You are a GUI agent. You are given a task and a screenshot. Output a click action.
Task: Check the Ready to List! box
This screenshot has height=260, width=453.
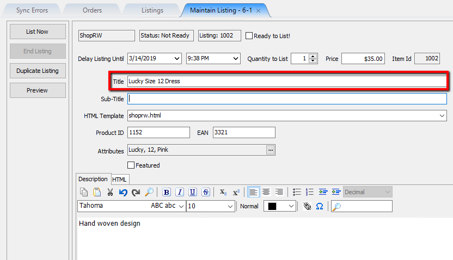249,36
